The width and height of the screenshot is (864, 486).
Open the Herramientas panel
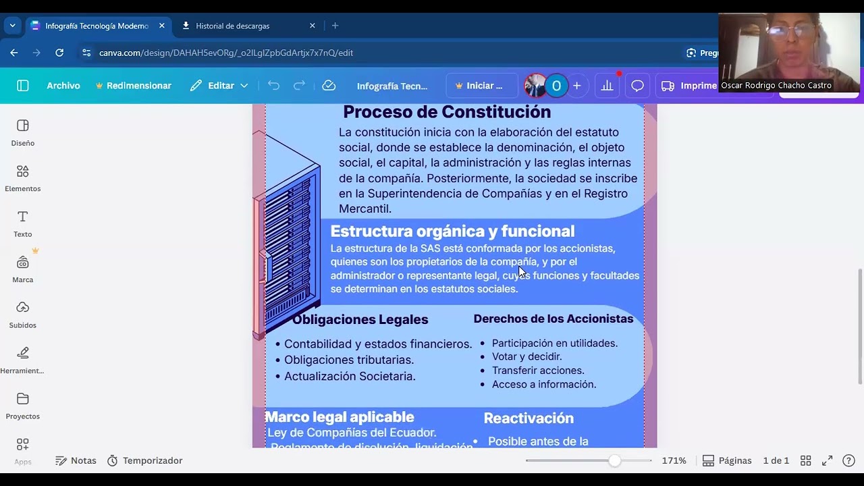pyautogui.click(x=23, y=360)
